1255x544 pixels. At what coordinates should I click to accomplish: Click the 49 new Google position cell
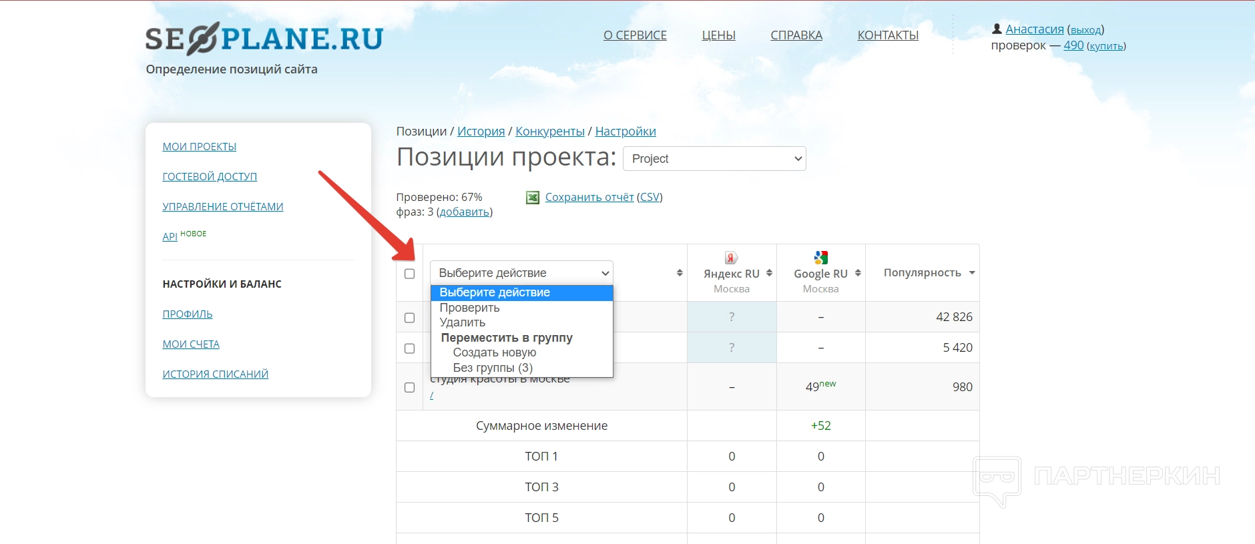[820, 386]
